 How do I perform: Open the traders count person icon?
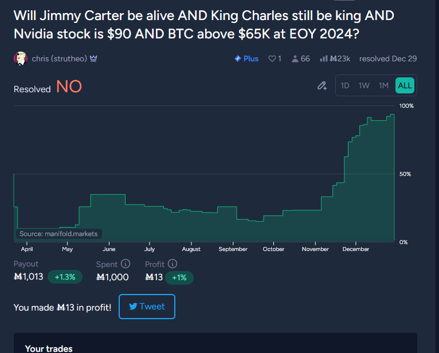[x=295, y=58]
